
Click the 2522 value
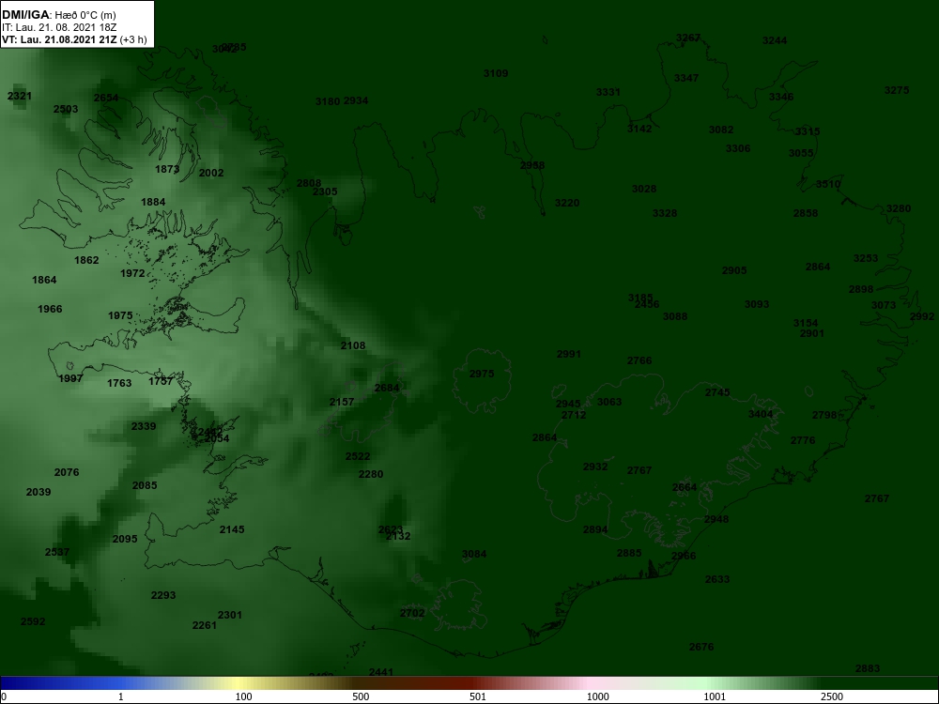click(358, 457)
